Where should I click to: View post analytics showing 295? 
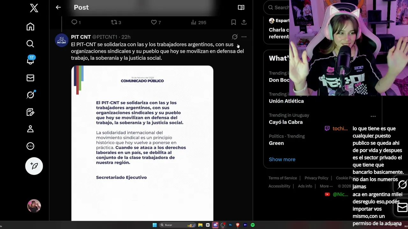pyautogui.click(x=198, y=22)
